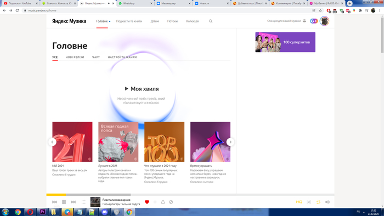Open the Головне tab

click(x=102, y=21)
